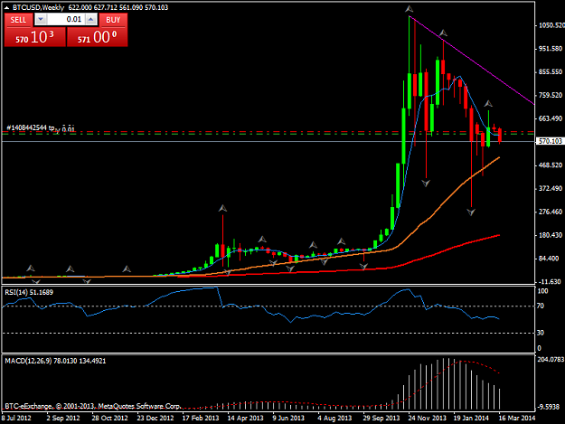Click the BUY label button
Screen dimensions: 565x424
click(x=113, y=20)
